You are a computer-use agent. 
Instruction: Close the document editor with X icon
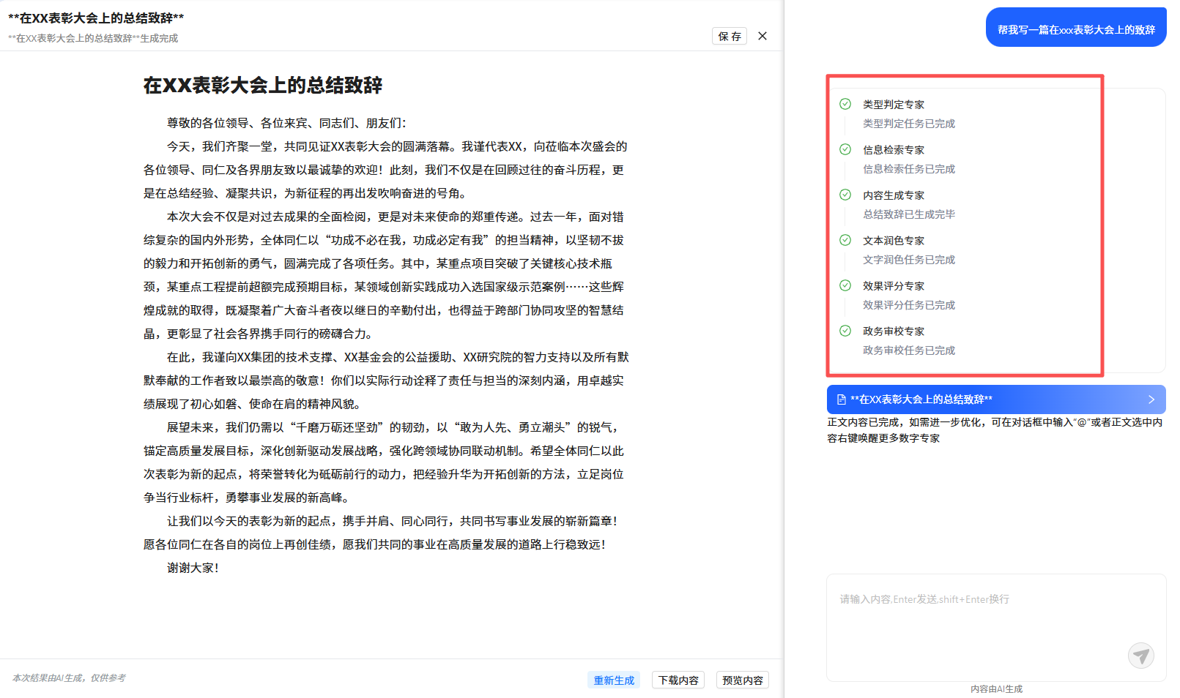(762, 36)
